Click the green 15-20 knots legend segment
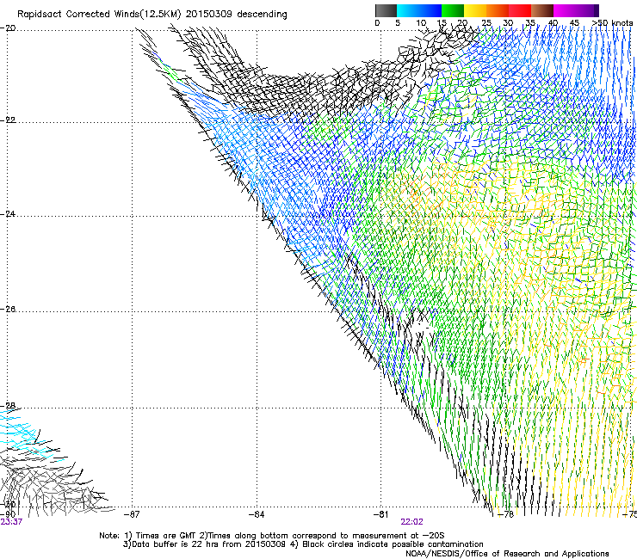Viewport: 637px width, 559px height. (x=453, y=10)
